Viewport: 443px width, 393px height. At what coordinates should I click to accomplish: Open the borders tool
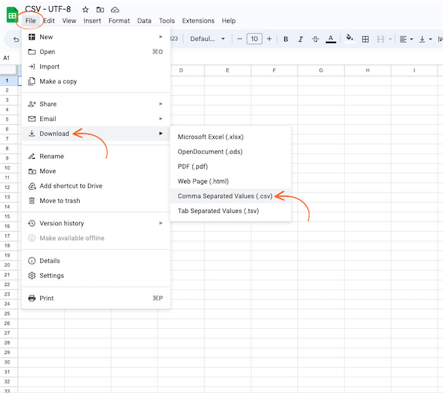(x=365, y=39)
